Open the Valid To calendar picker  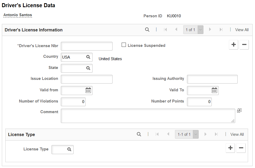(x=215, y=90)
